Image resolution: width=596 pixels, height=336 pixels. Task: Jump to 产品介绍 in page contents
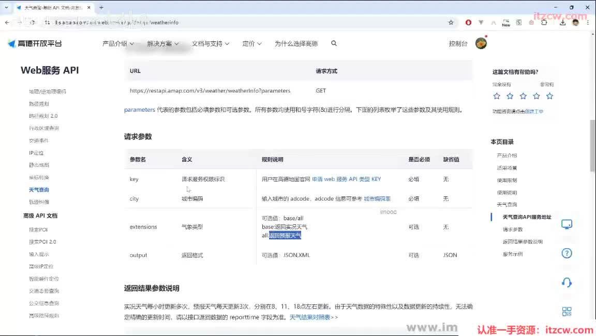506,155
